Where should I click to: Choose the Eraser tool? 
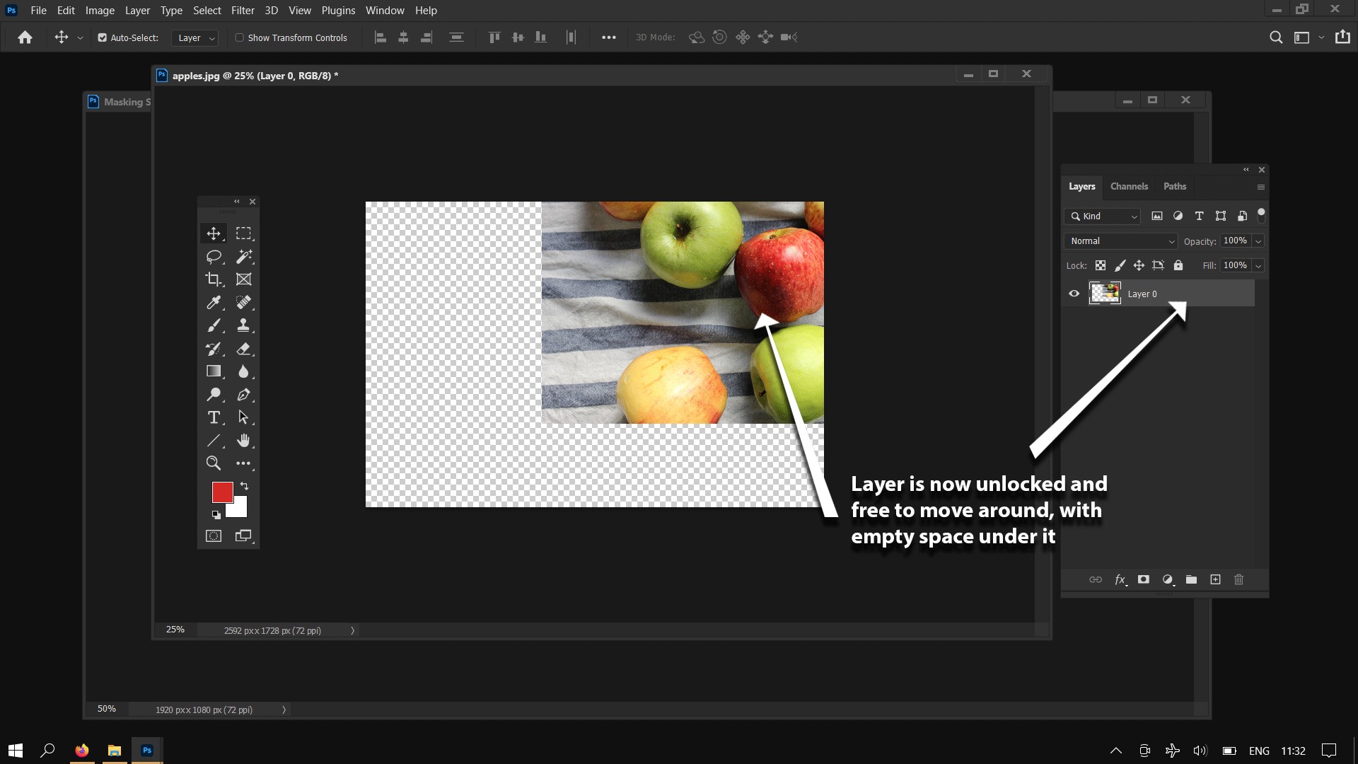tap(243, 349)
